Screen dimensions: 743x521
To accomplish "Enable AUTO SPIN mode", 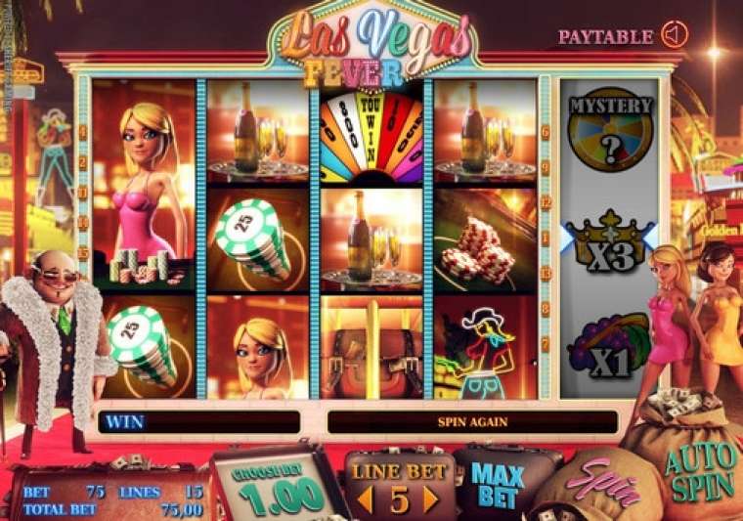I will (703, 472).
